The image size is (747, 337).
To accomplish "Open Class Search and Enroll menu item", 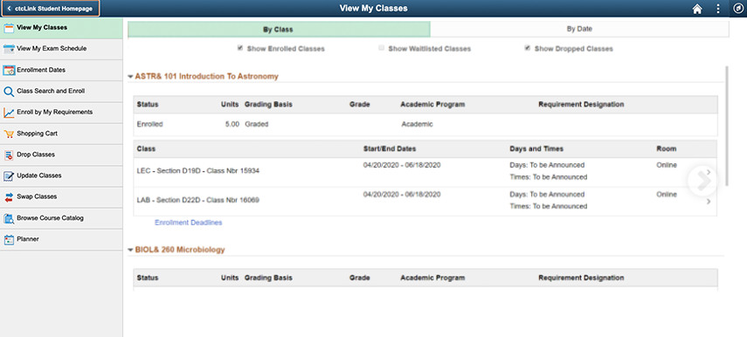I will [61, 91].
